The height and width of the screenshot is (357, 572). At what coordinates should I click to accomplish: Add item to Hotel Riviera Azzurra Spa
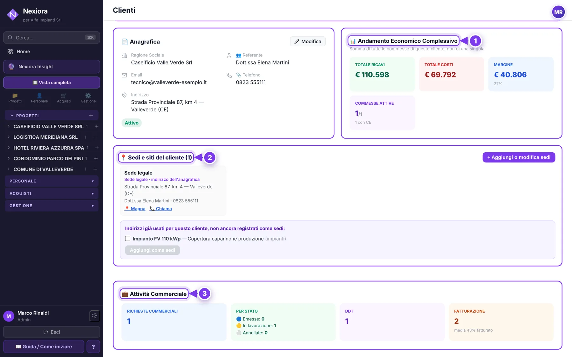(x=97, y=148)
